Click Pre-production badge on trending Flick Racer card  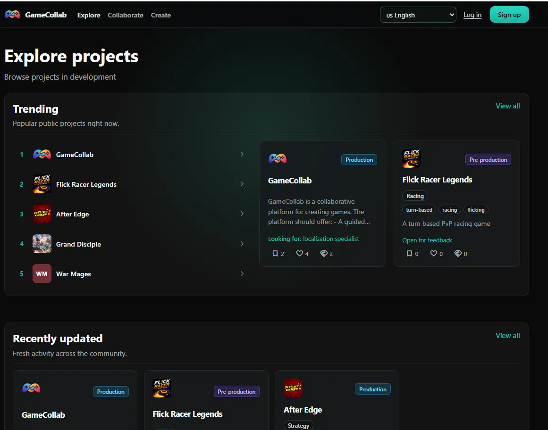pyautogui.click(x=488, y=159)
